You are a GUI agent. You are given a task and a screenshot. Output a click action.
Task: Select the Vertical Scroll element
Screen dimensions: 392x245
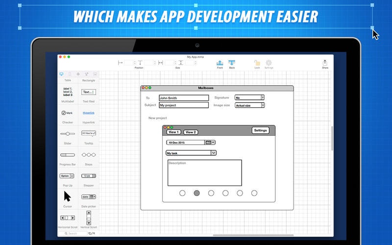tap(89, 218)
